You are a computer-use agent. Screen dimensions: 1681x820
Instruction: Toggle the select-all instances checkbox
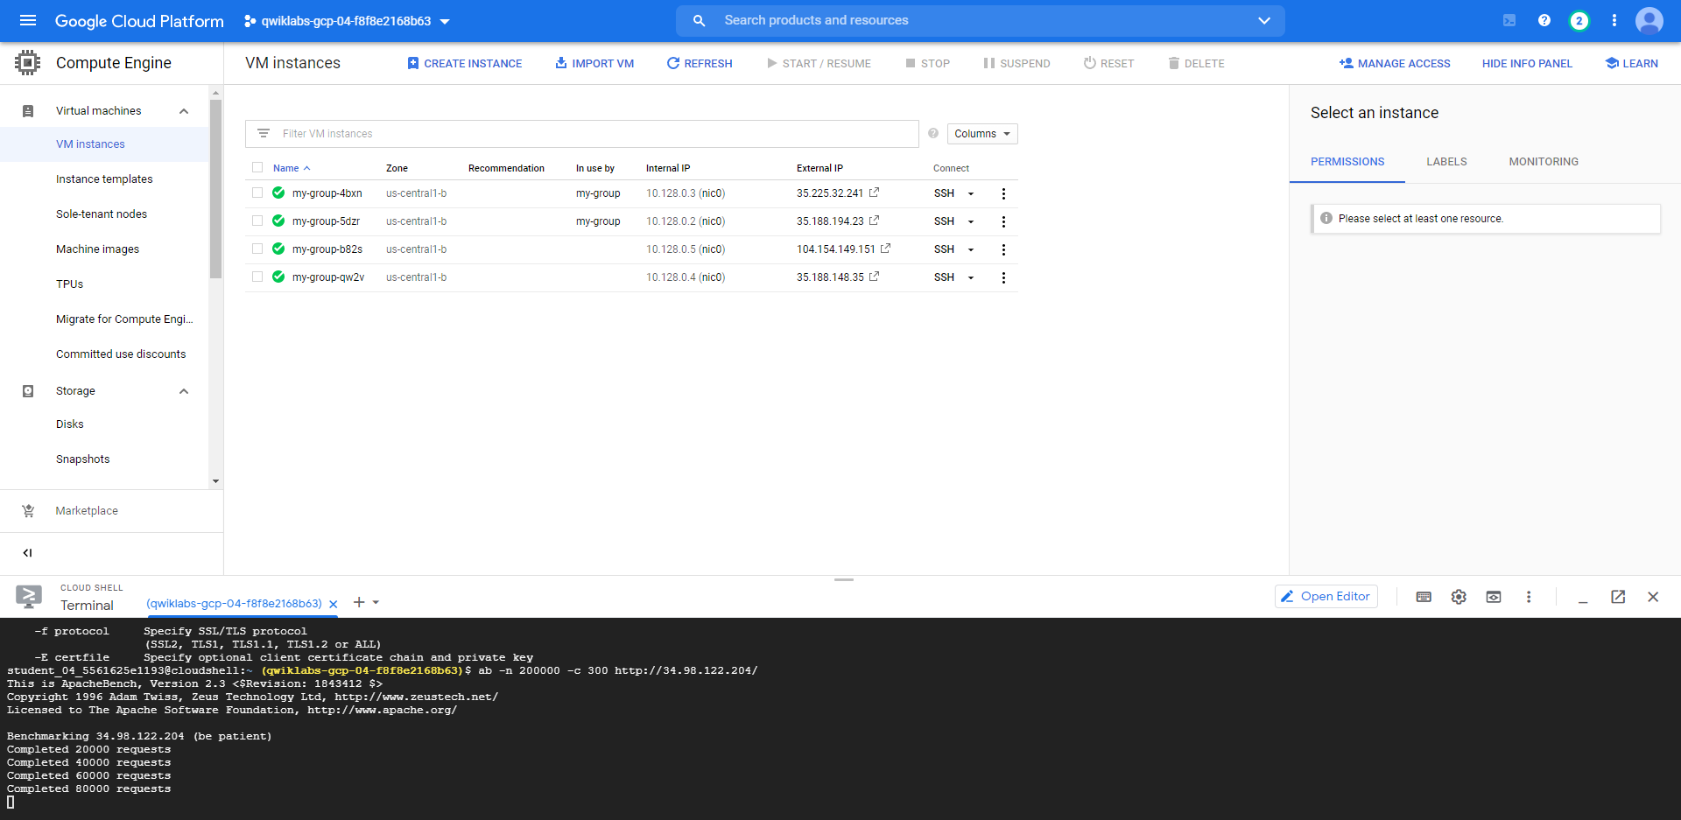[x=257, y=167]
